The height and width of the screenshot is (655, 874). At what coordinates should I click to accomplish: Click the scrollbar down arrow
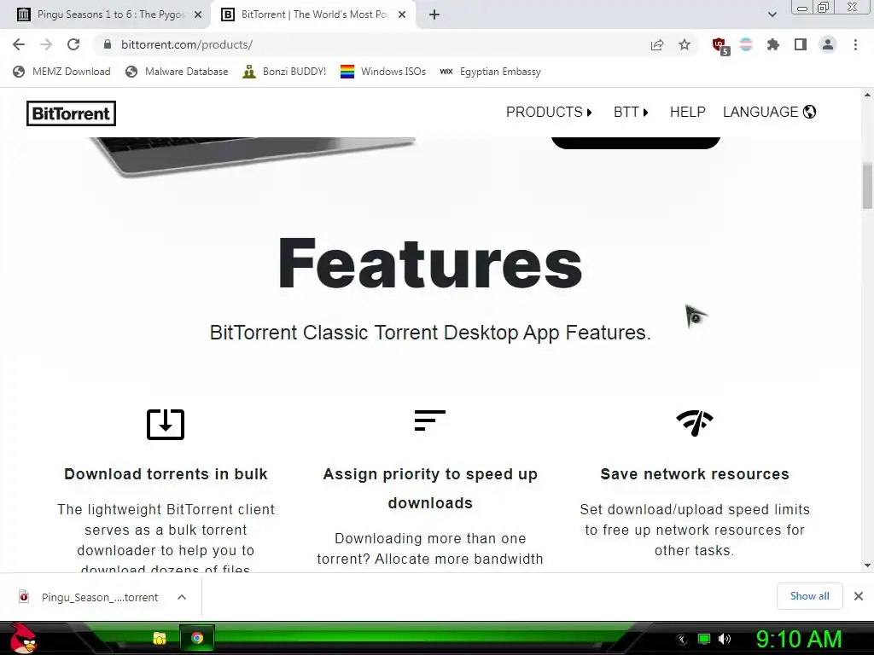867,565
